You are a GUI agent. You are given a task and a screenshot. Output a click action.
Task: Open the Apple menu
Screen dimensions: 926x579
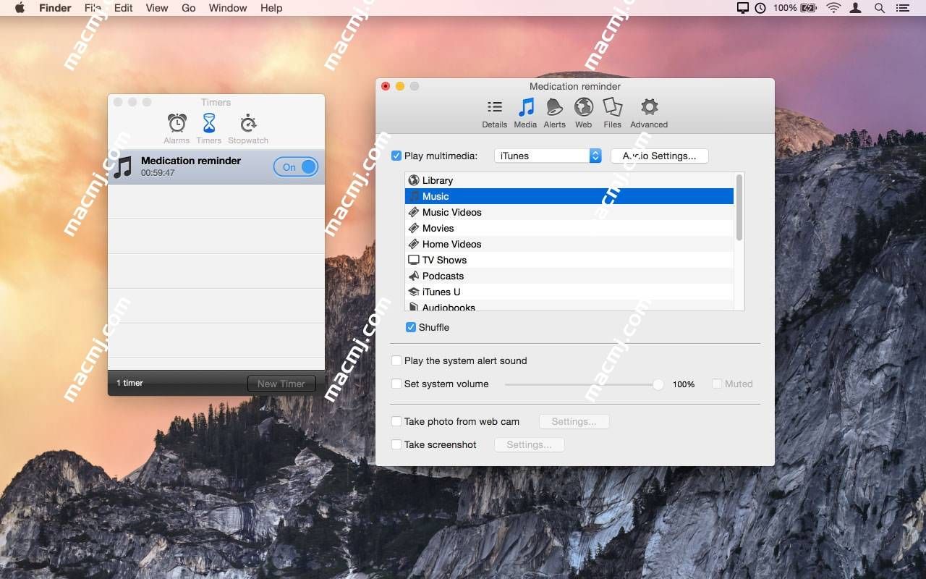point(20,8)
